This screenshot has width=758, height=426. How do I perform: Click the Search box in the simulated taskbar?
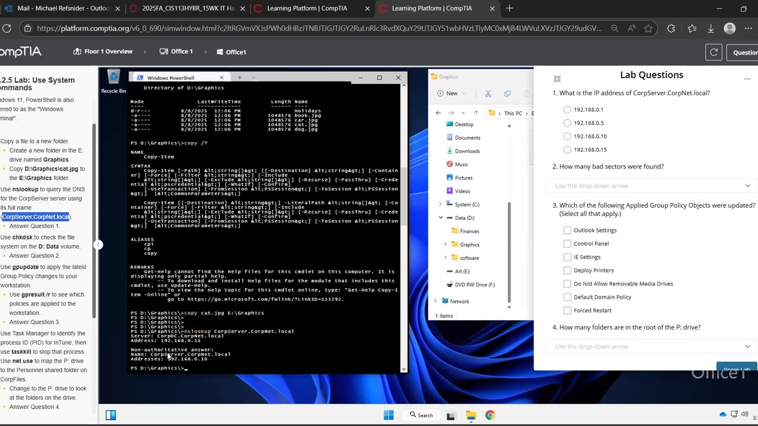click(x=421, y=415)
